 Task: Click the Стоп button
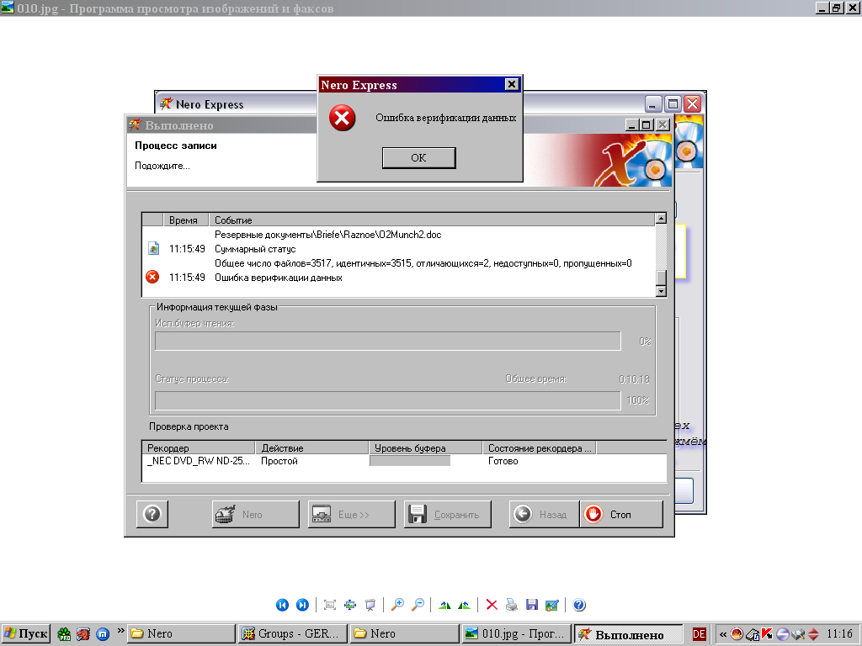point(621,514)
